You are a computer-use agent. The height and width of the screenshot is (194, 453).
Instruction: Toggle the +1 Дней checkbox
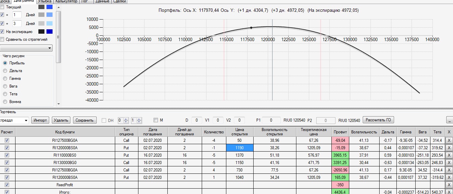click(x=2, y=15)
